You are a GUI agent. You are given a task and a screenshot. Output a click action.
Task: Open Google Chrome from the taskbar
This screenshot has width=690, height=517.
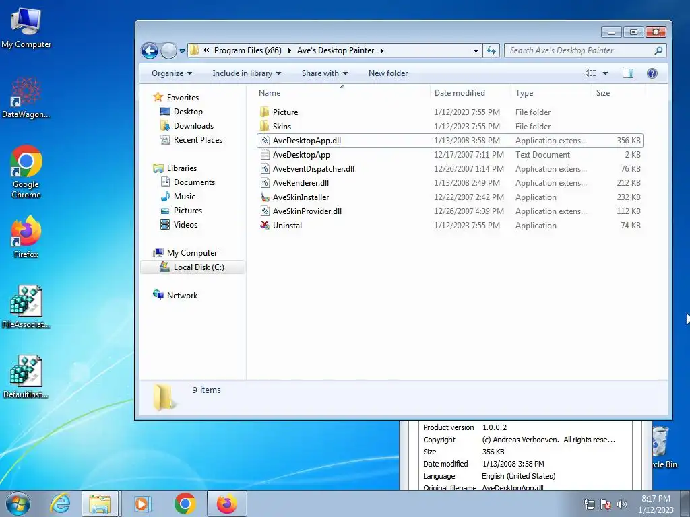tap(185, 504)
